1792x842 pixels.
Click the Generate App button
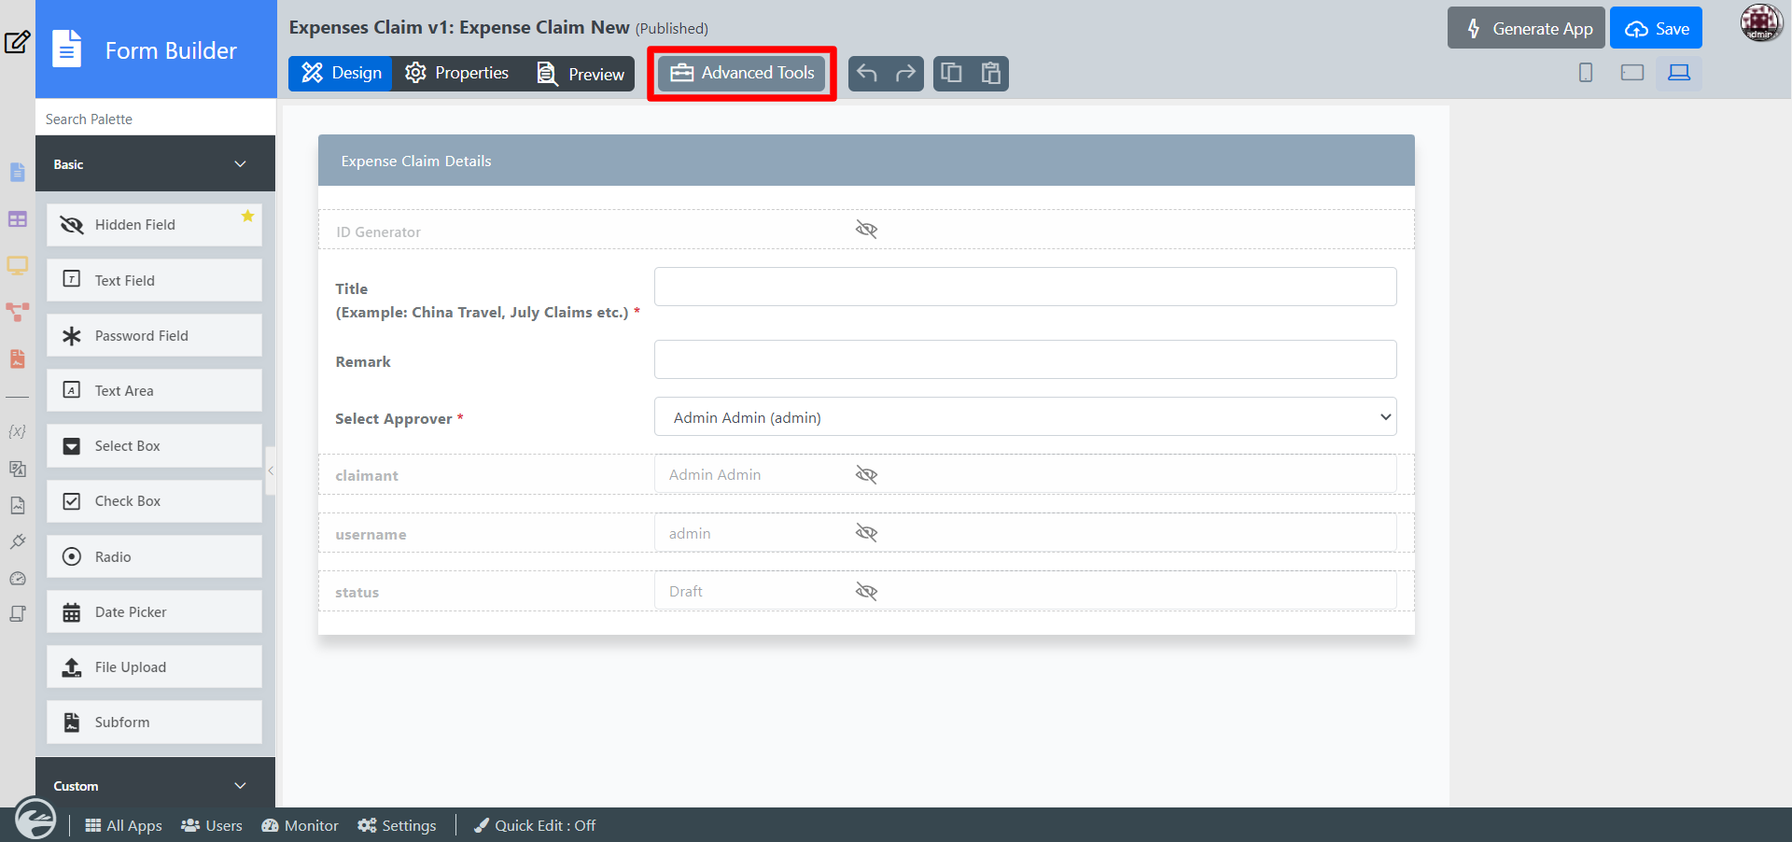1526,28
